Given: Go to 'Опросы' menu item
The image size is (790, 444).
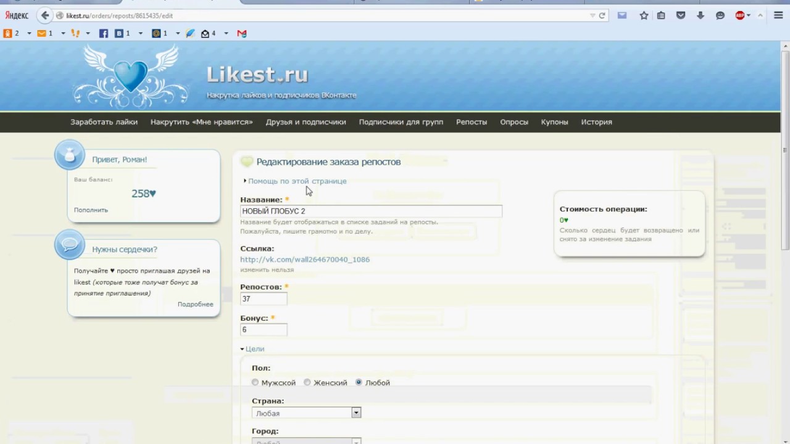Looking at the screenshot, I should [514, 122].
